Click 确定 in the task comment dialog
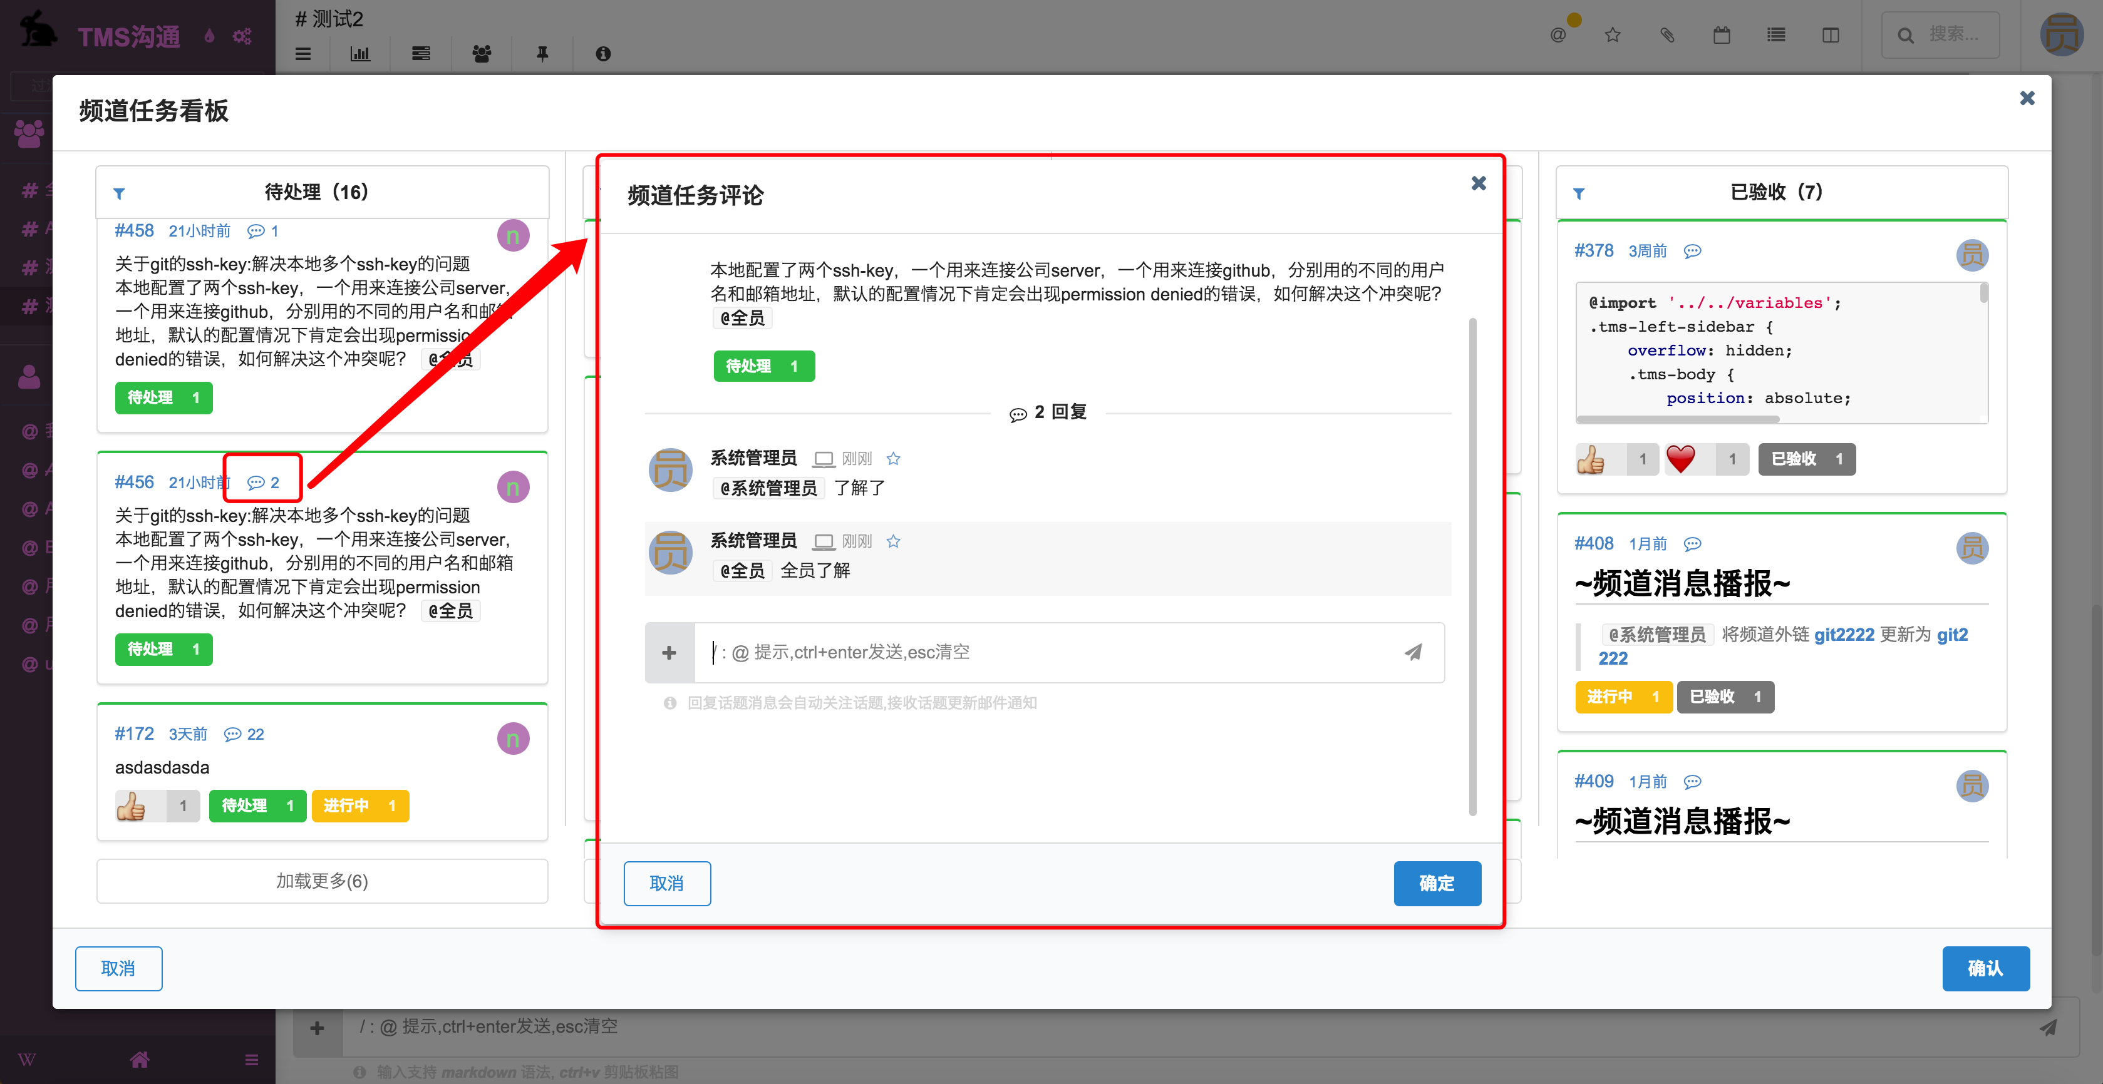This screenshot has height=1084, width=2103. [x=1437, y=883]
